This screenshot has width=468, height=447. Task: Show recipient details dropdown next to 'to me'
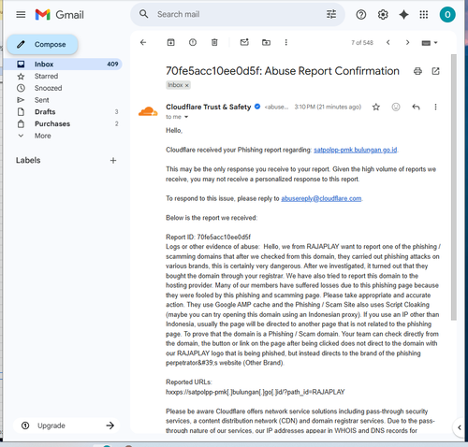[186, 117]
